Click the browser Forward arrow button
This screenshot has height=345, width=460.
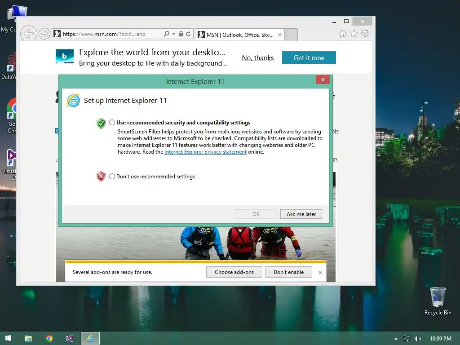coord(44,34)
